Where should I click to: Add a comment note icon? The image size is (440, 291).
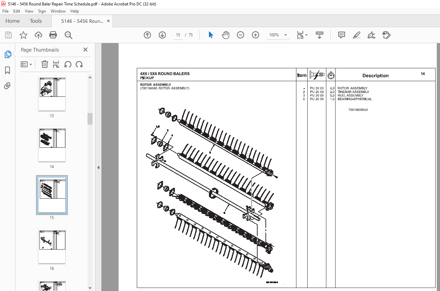coord(342,35)
